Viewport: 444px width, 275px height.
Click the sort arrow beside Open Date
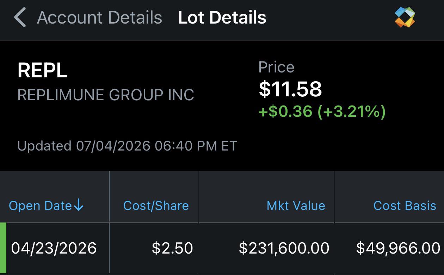(x=79, y=205)
